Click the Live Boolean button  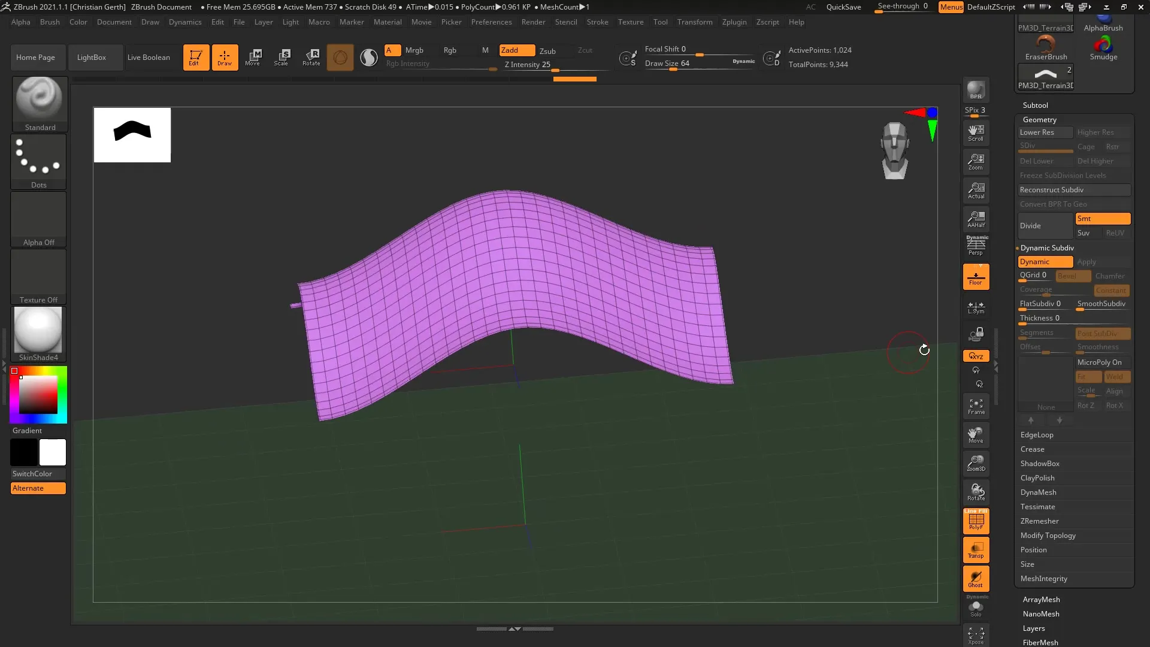pyautogui.click(x=149, y=58)
